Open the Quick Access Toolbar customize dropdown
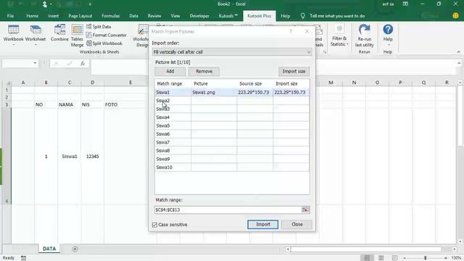464x261 pixels. 90,4
